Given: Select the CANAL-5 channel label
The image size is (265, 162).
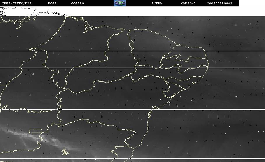Looking at the screenshot, I should pyautogui.click(x=188, y=3).
